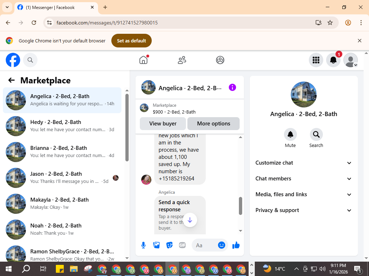Open the Windows action center notifications

coord(357,269)
